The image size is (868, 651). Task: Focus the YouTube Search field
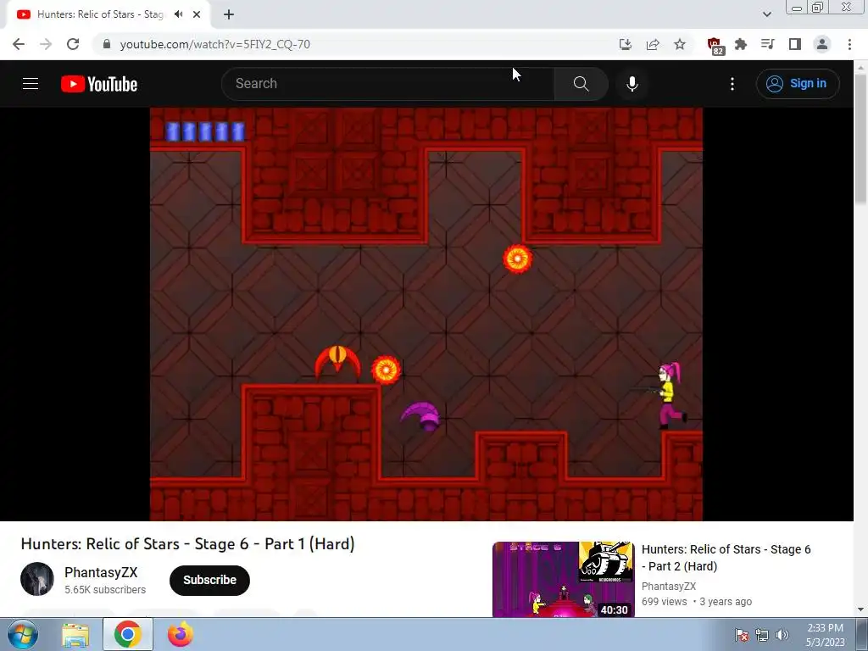[x=388, y=84]
